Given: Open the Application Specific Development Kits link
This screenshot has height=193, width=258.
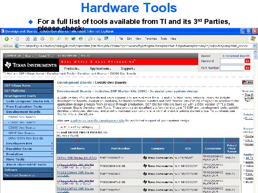Looking at the screenshot, I should (97, 121).
